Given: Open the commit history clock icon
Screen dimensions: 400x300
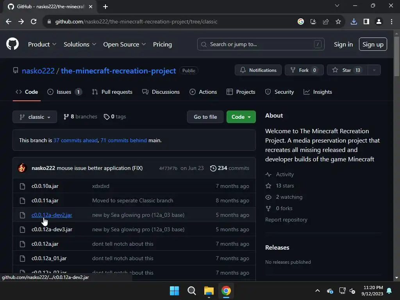Looking at the screenshot, I should 213,168.
